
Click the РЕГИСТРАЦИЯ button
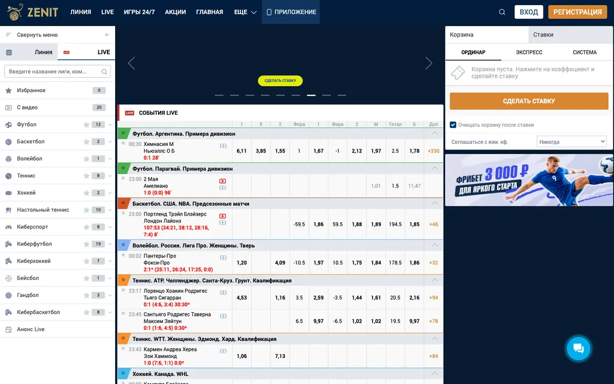point(578,12)
